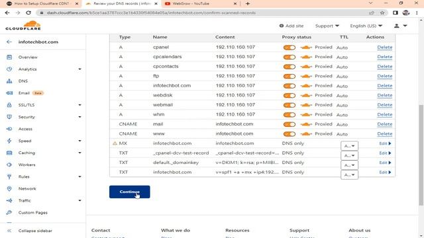Expand Analytics sidebar submenu arrow
Viewport: 424px width, 238px height.
79,69
